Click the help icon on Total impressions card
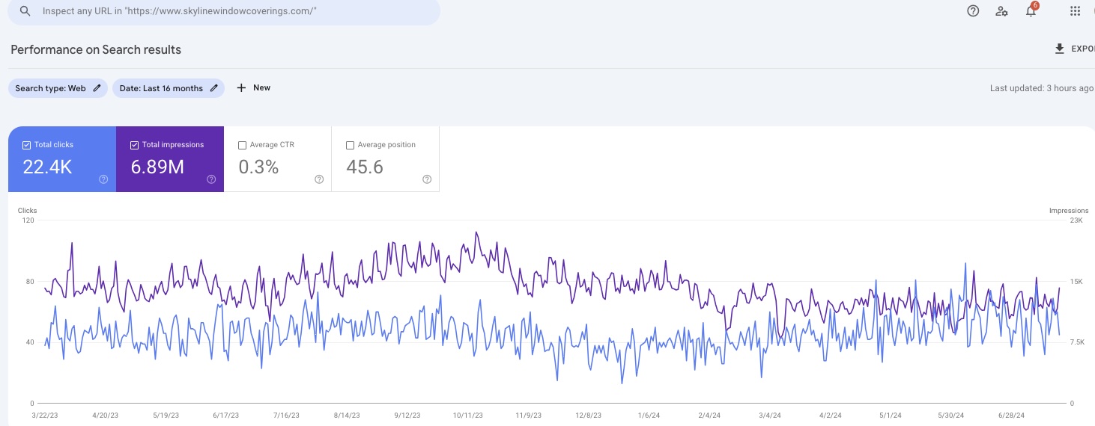Image resolution: width=1095 pixels, height=426 pixels. point(211,179)
